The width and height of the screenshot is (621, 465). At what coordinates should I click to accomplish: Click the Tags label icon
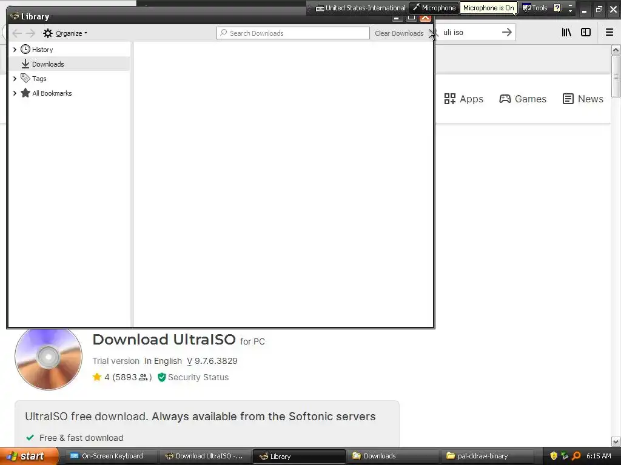coord(25,78)
